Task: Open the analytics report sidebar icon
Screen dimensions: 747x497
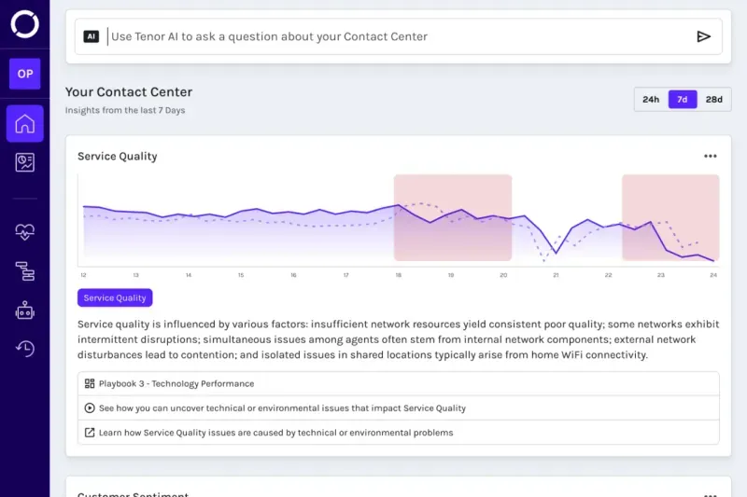Action: [x=24, y=163]
